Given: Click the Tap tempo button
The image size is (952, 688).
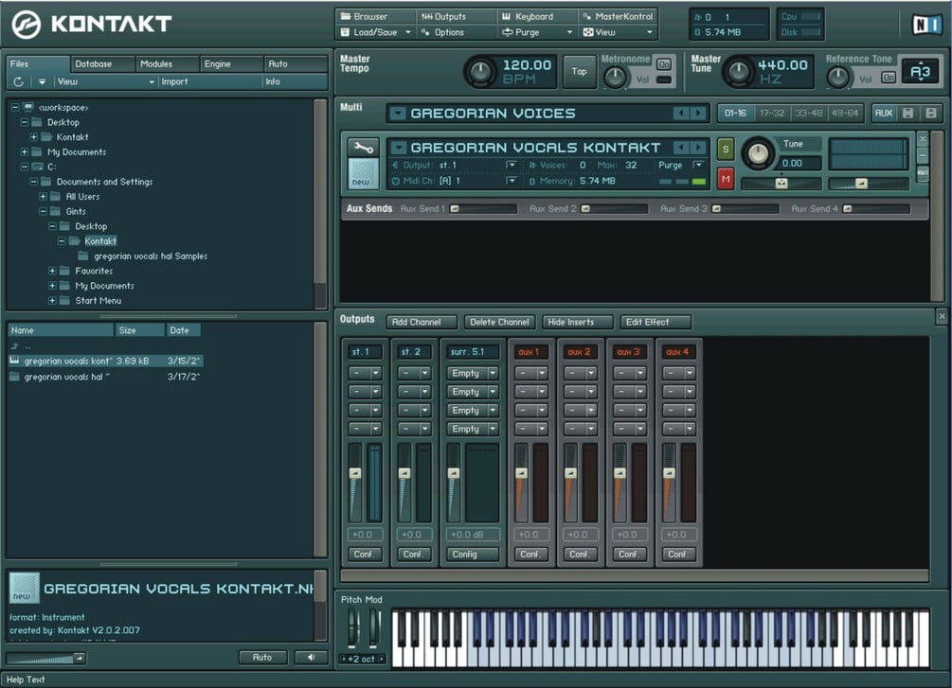Looking at the screenshot, I should click(x=579, y=72).
